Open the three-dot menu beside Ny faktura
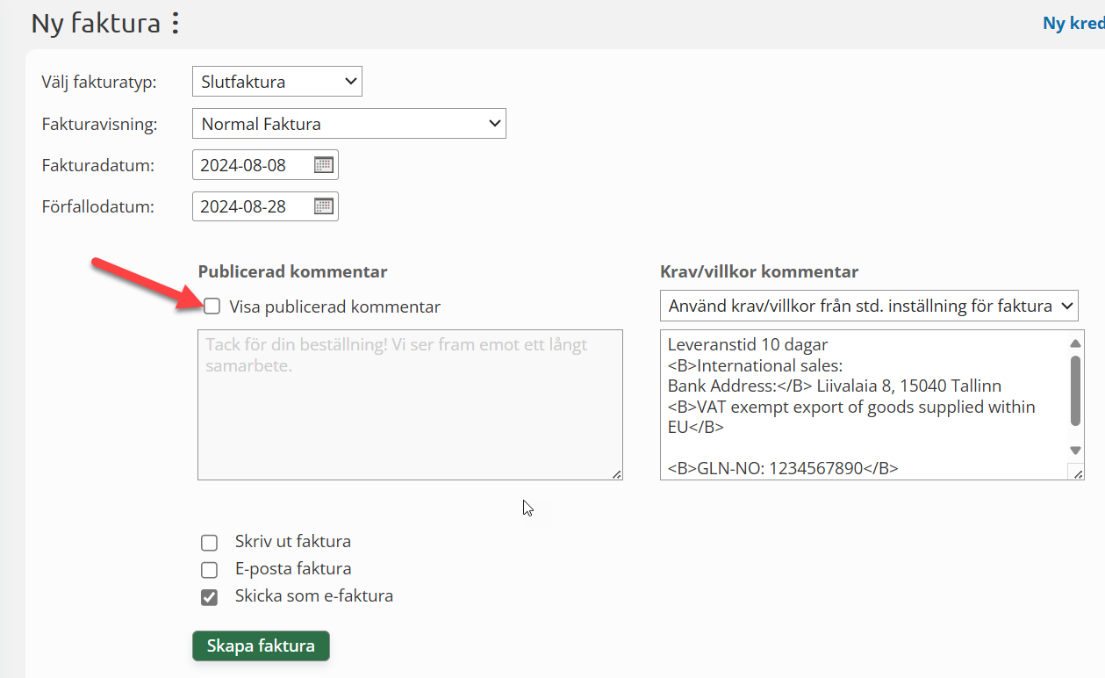 (176, 23)
